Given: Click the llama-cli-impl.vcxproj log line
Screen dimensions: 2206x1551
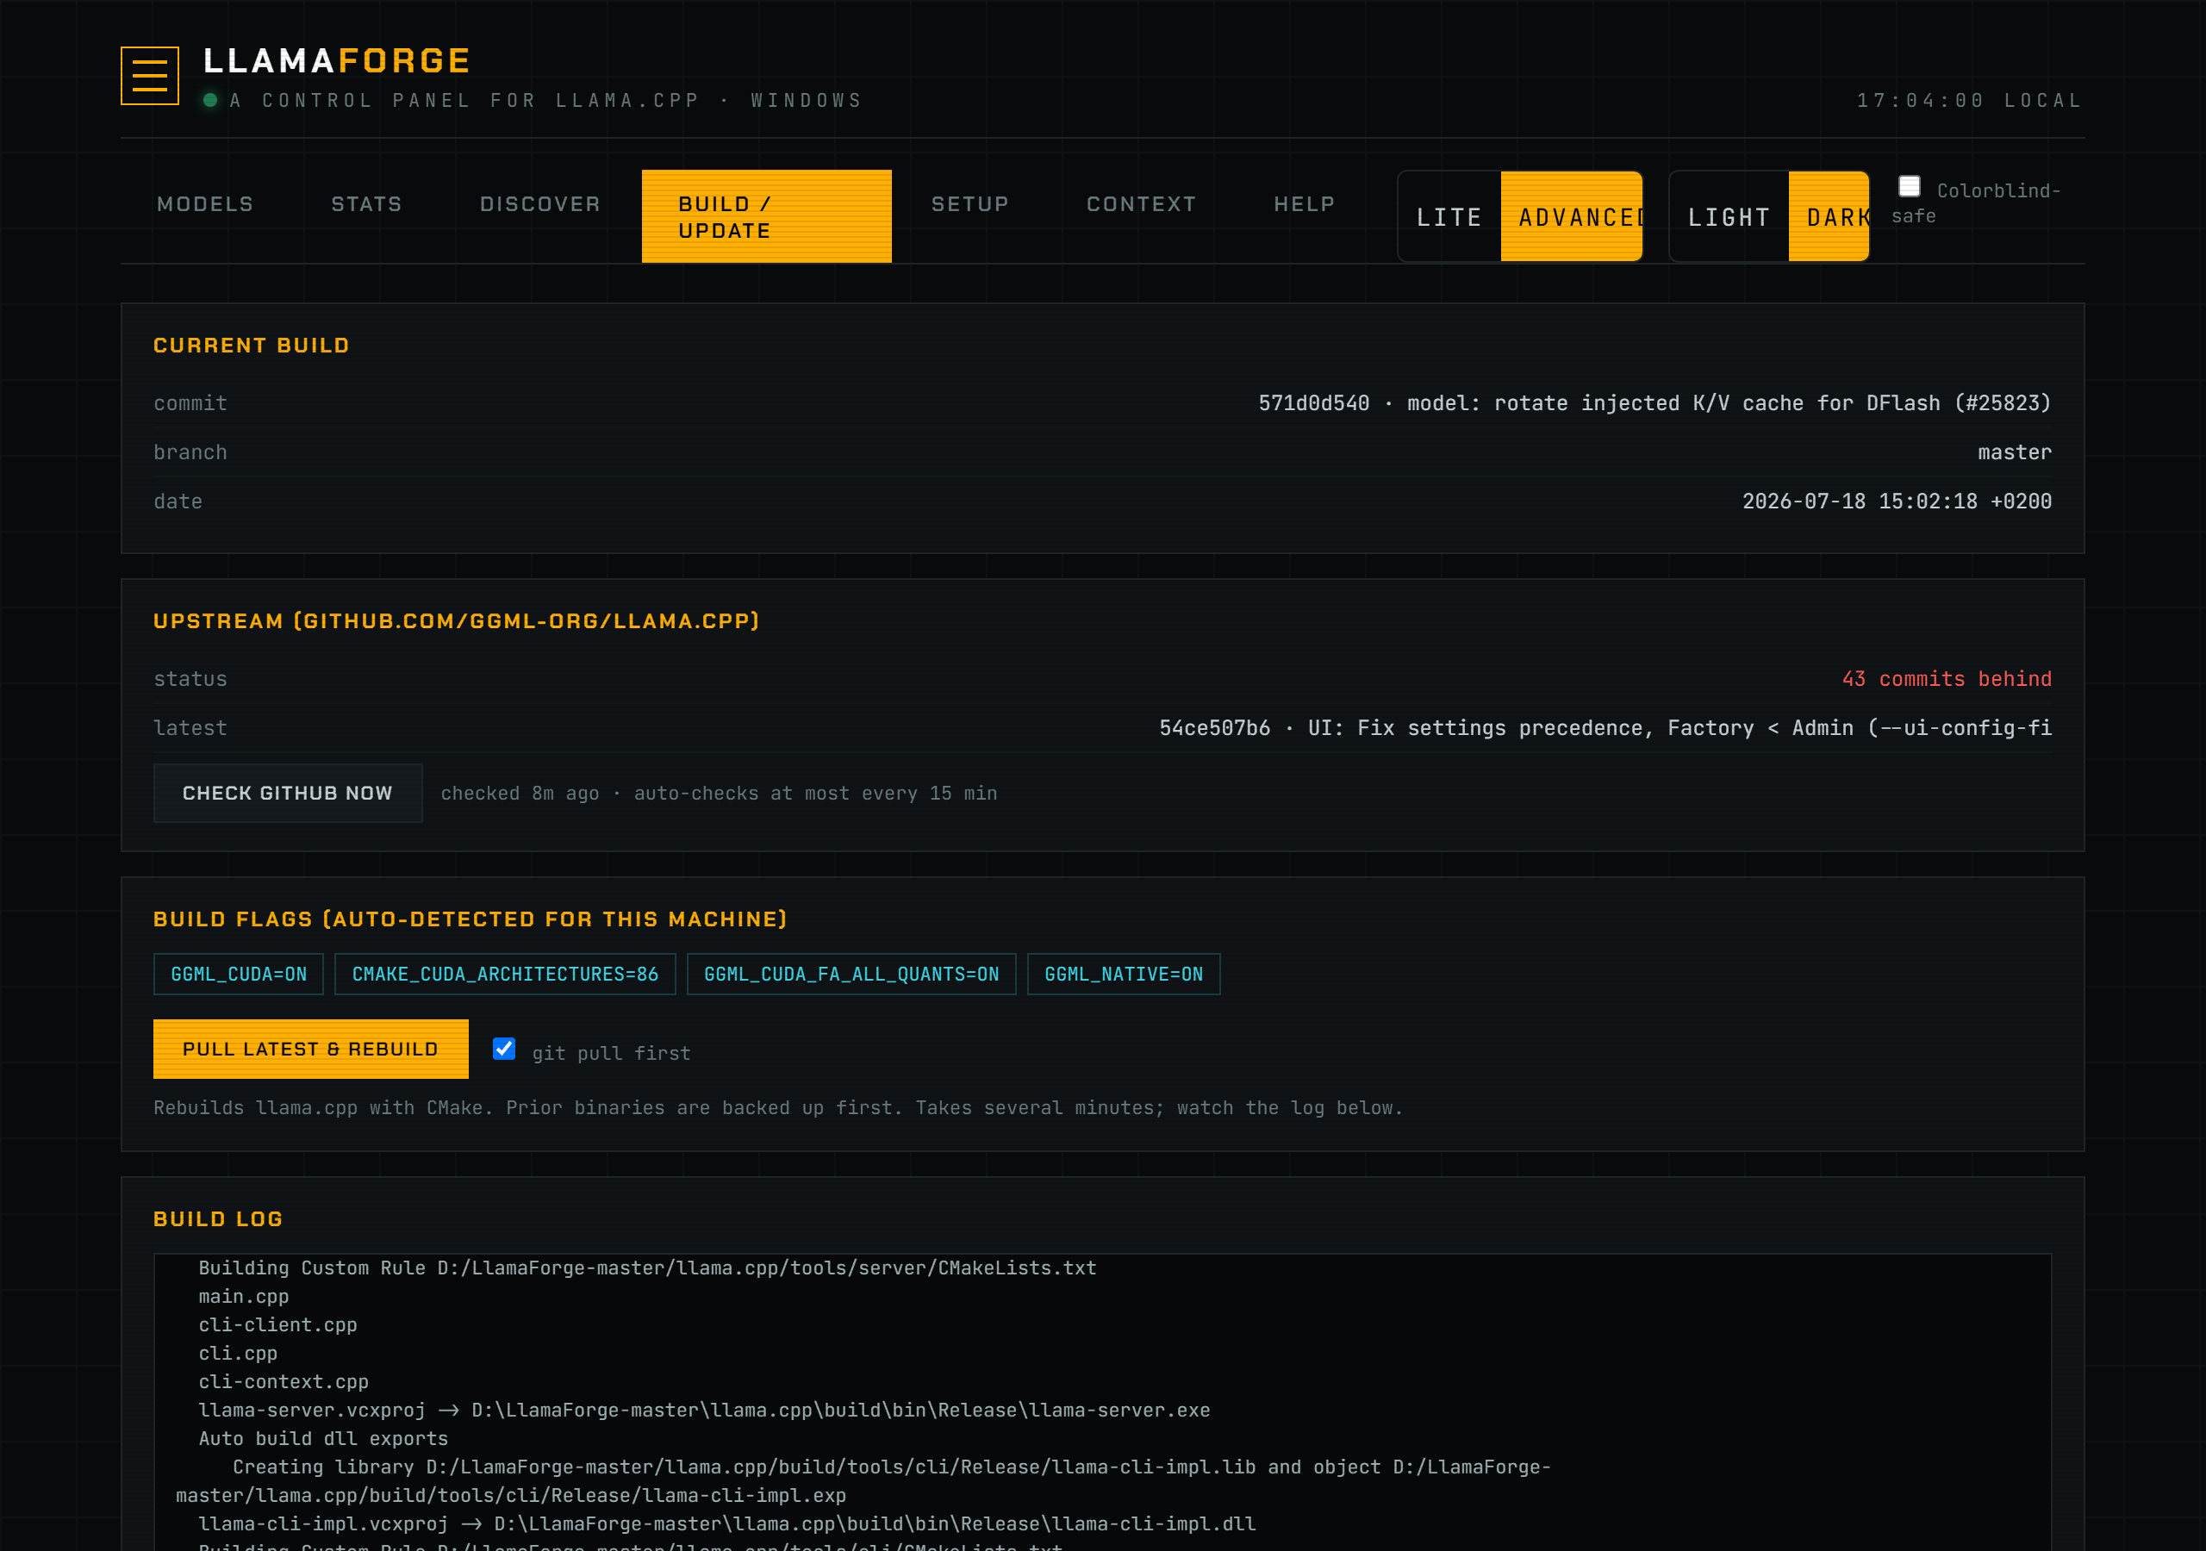Looking at the screenshot, I should click(727, 1524).
